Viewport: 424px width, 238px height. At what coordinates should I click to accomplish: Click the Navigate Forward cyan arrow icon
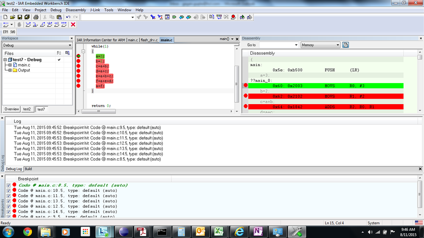click(189, 17)
